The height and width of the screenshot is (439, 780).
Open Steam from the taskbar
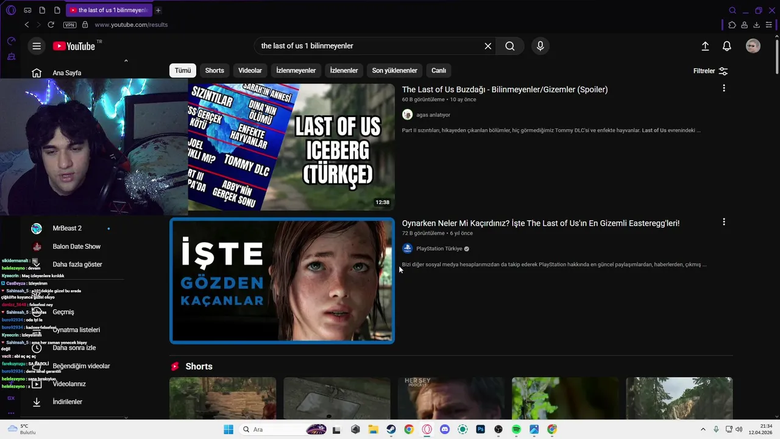pyautogui.click(x=391, y=429)
